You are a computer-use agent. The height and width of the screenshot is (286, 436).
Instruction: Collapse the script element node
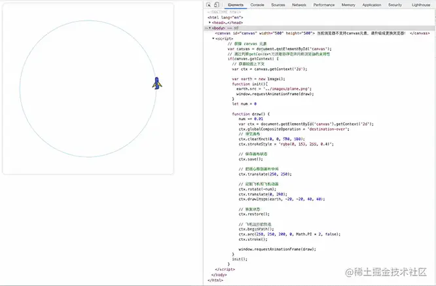(213, 39)
